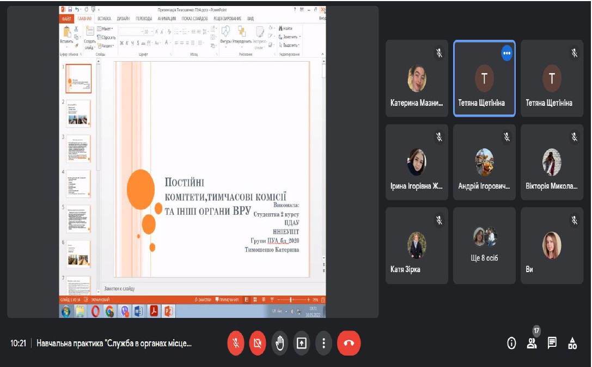Switch to ПОКАЗ СЛАЙДОВ tab
Viewport: 592px width, 367px height.
pos(194,18)
